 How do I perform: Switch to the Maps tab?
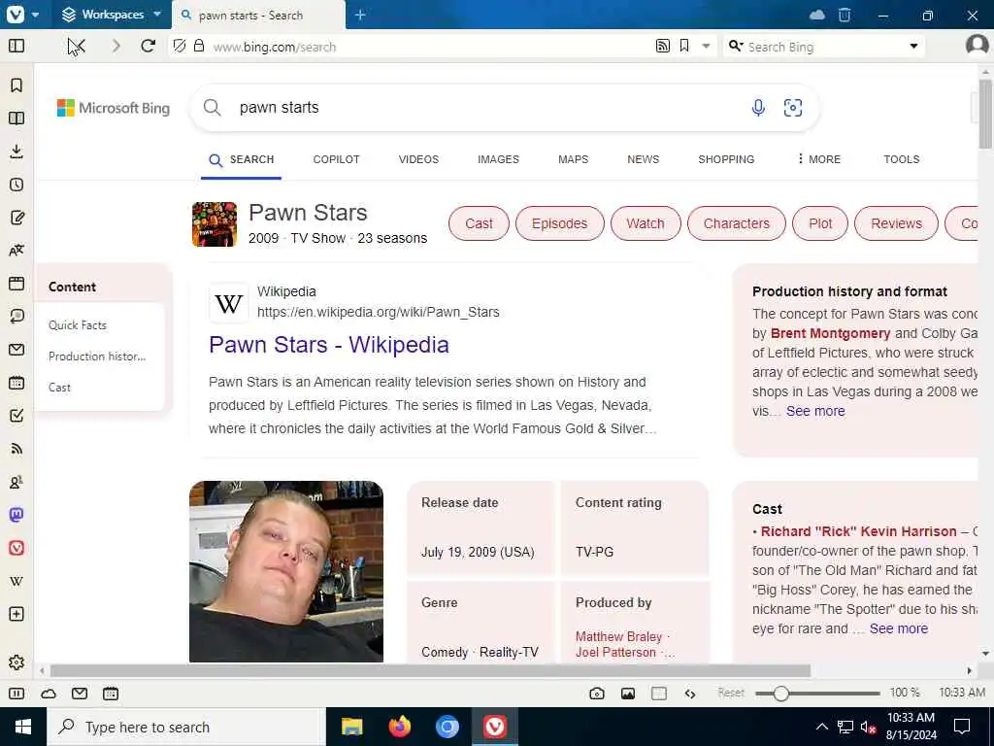pyautogui.click(x=573, y=159)
